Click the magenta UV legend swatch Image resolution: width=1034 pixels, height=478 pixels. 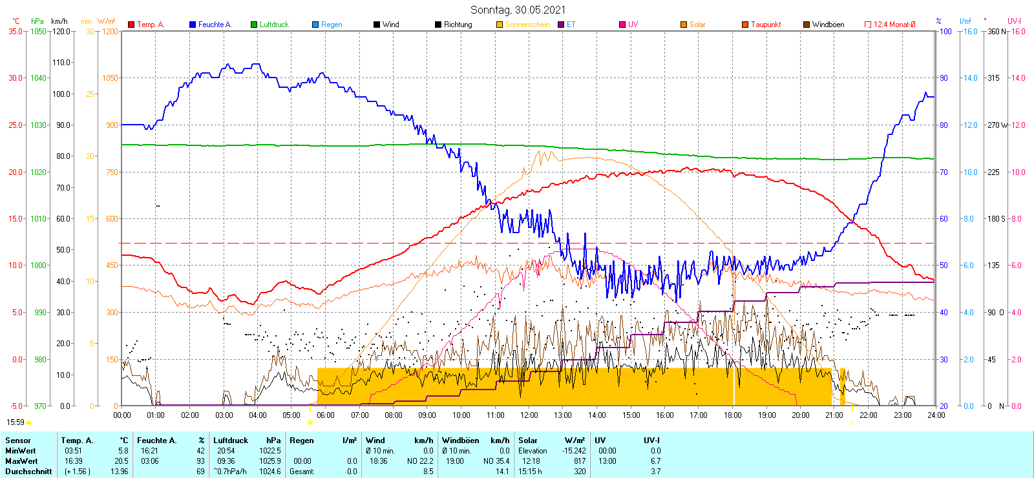622,25
